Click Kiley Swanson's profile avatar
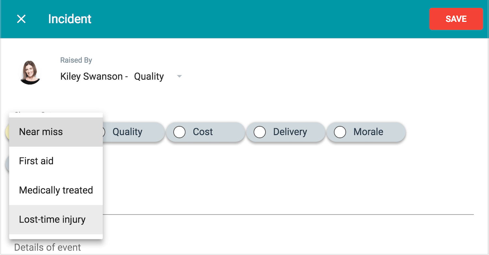489x255 pixels. click(30, 72)
